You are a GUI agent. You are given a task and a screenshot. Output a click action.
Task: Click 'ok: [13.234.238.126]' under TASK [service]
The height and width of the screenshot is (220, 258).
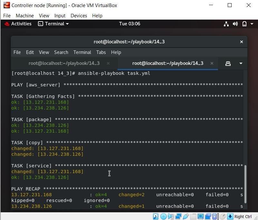click(40, 177)
